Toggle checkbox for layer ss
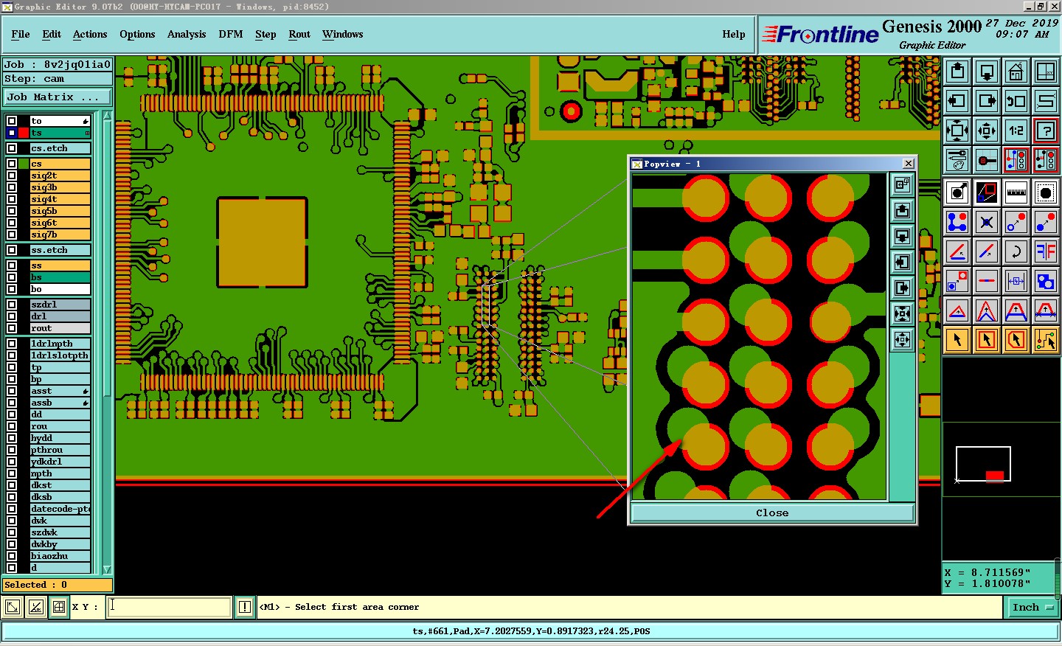 [12, 265]
